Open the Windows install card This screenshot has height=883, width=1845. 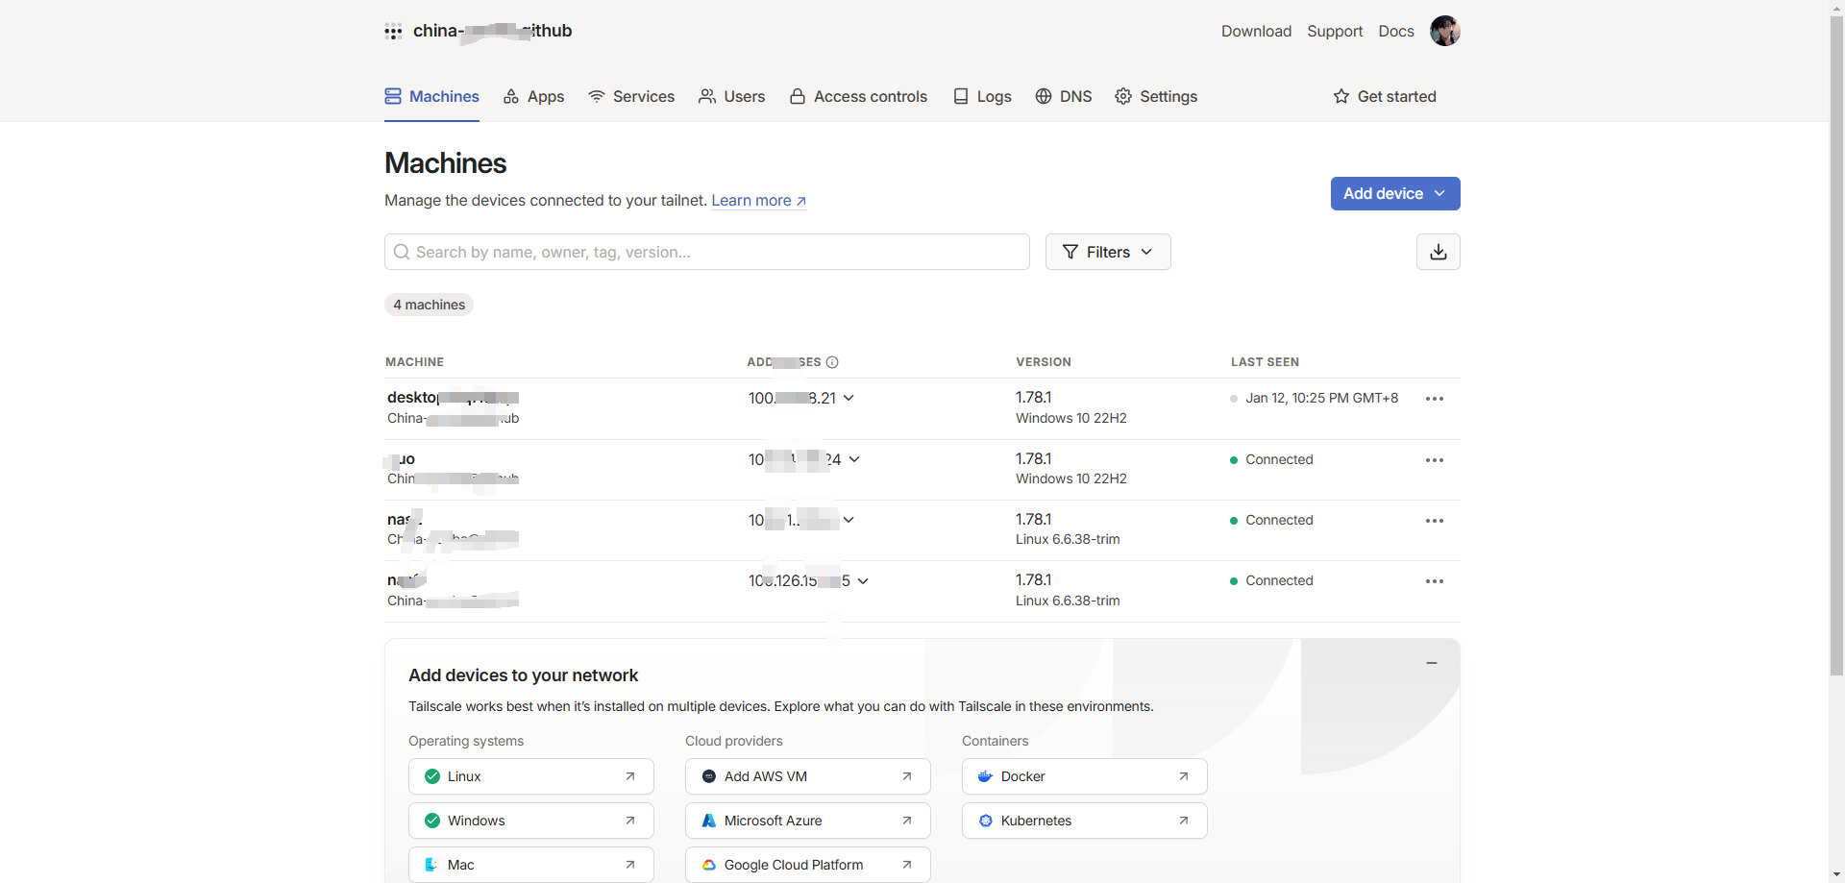pos(531,821)
